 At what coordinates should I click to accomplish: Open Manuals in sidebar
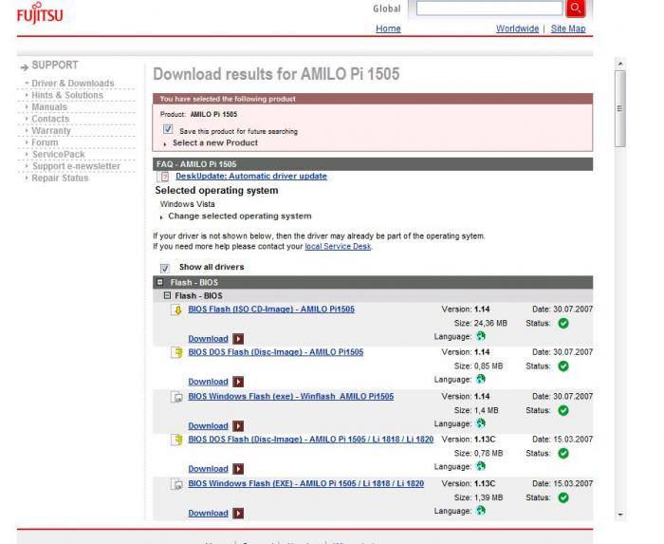pyautogui.click(x=49, y=107)
